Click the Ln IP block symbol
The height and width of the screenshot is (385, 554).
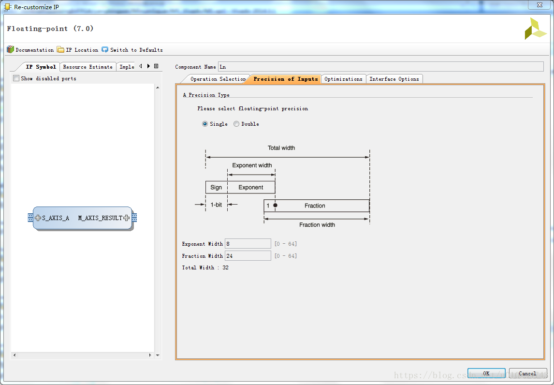[x=82, y=218]
